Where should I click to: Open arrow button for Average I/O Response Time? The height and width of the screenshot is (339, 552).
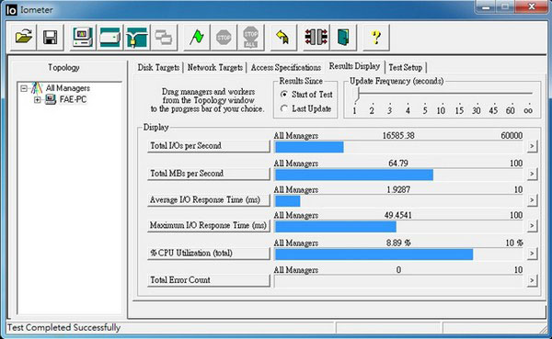tap(532, 200)
